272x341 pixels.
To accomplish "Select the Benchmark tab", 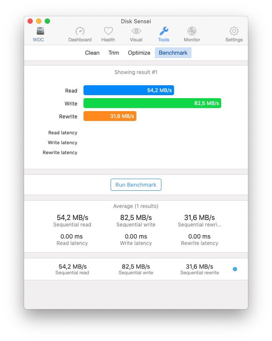I will click(x=173, y=53).
